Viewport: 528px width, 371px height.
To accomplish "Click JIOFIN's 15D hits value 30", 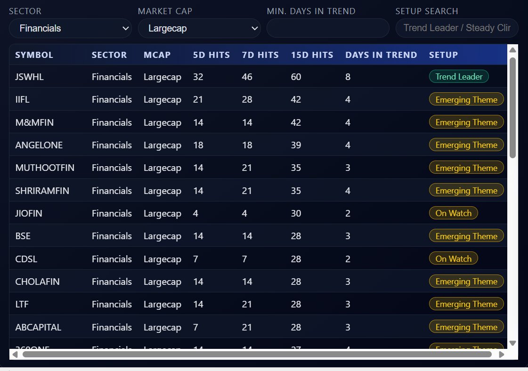I will click(296, 213).
